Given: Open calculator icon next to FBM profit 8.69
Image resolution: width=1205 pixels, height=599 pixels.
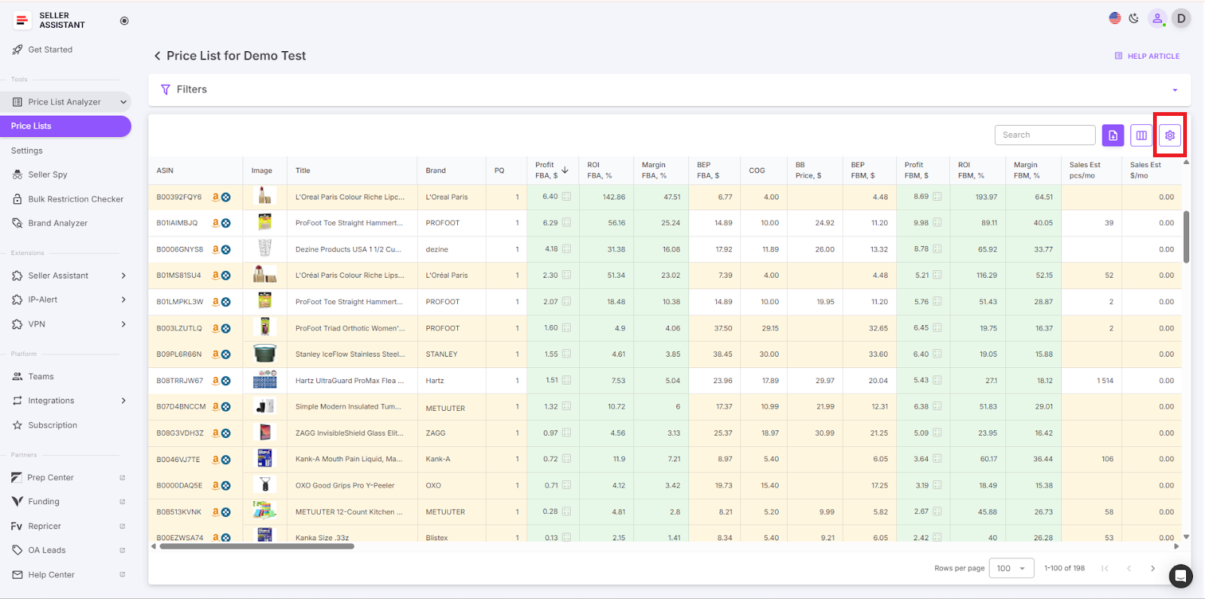Looking at the screenshot, I should [938, 197].
